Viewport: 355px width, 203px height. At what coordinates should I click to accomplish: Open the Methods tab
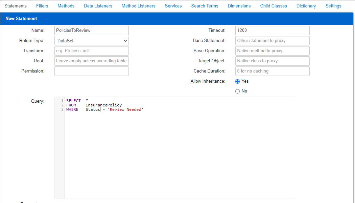[66, 6]
